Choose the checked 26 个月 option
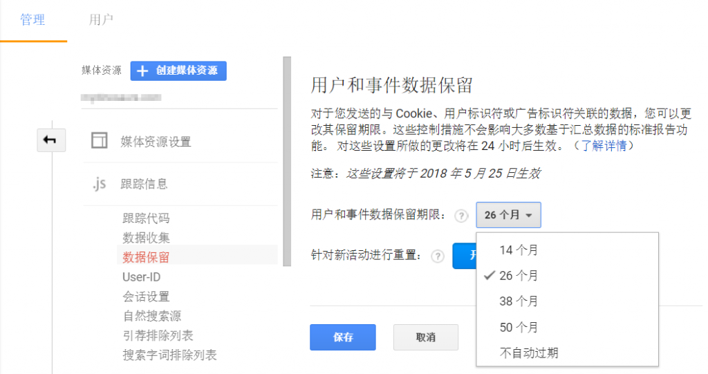Image resolution: width=708 pixels, height=374 pixels. [519, 276]
